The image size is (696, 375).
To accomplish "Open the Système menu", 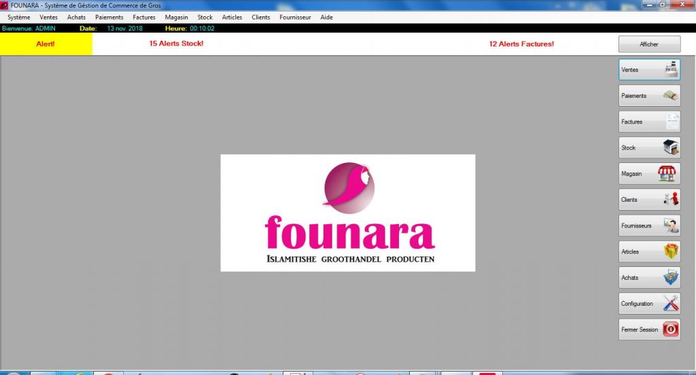I will click(x=19, y=17).
